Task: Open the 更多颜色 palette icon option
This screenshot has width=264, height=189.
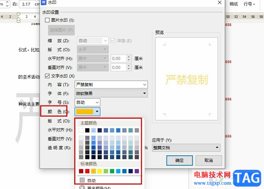Action: tap(82, 188)
